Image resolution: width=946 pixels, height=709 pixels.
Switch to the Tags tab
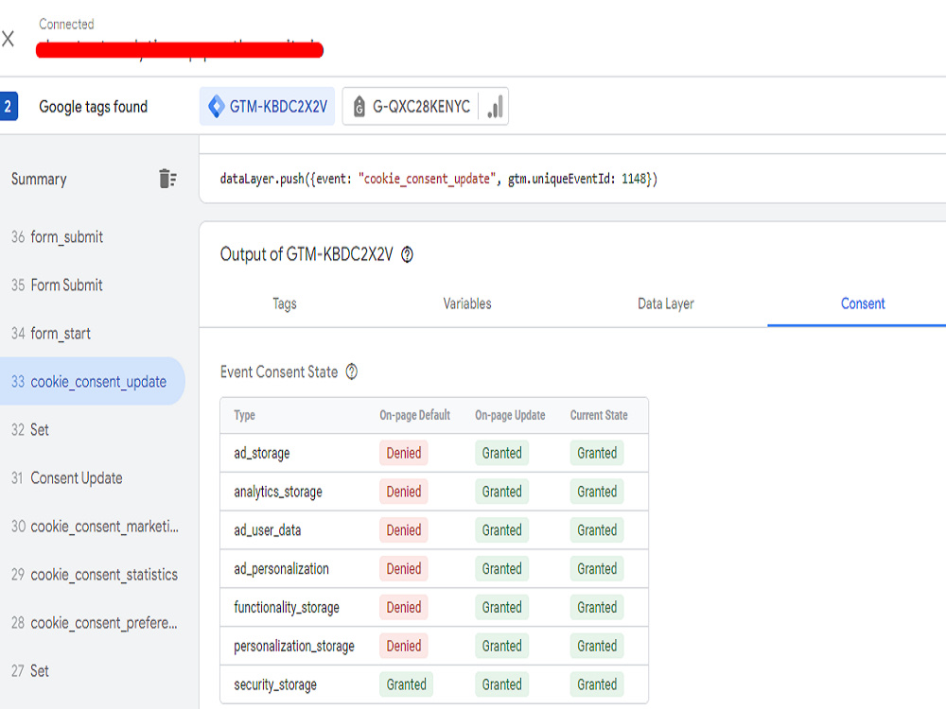[x=284, y=303]
